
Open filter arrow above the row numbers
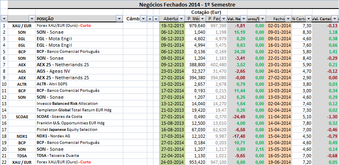[4, 19]
